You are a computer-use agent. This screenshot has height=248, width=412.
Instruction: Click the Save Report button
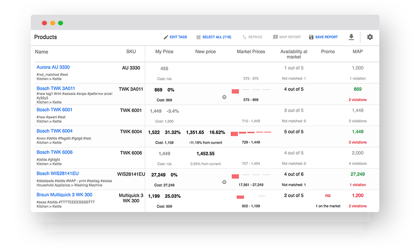[x=323, y=37]
